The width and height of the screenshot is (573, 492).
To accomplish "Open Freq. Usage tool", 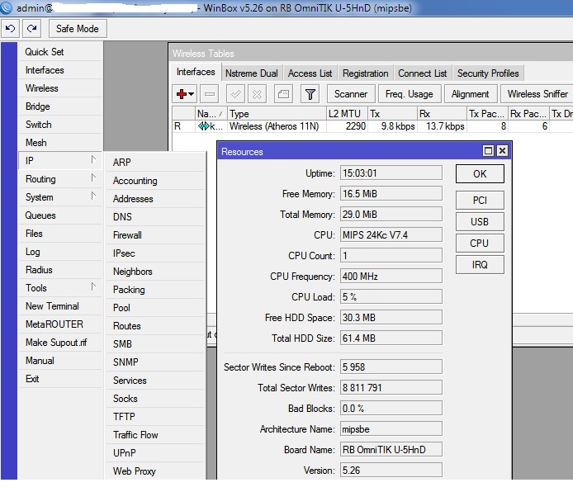I will click(410, 94).
